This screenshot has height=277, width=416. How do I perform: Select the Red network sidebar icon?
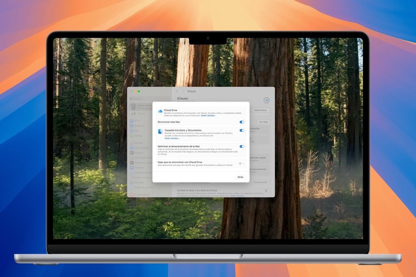pyautogui.click(x=132, y=131)
